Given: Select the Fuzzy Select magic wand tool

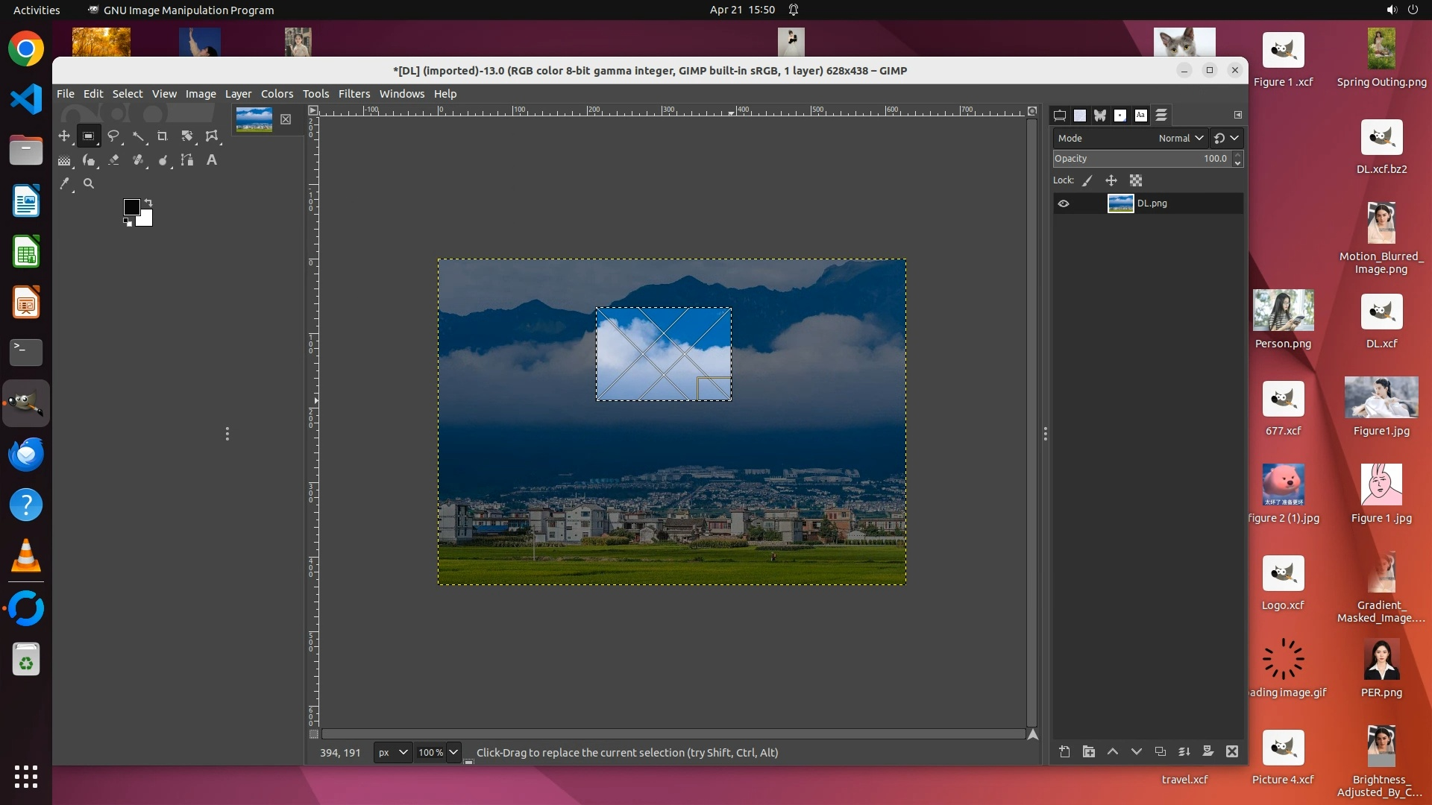Looking at the screenshot, I should [x=138, y=136].
